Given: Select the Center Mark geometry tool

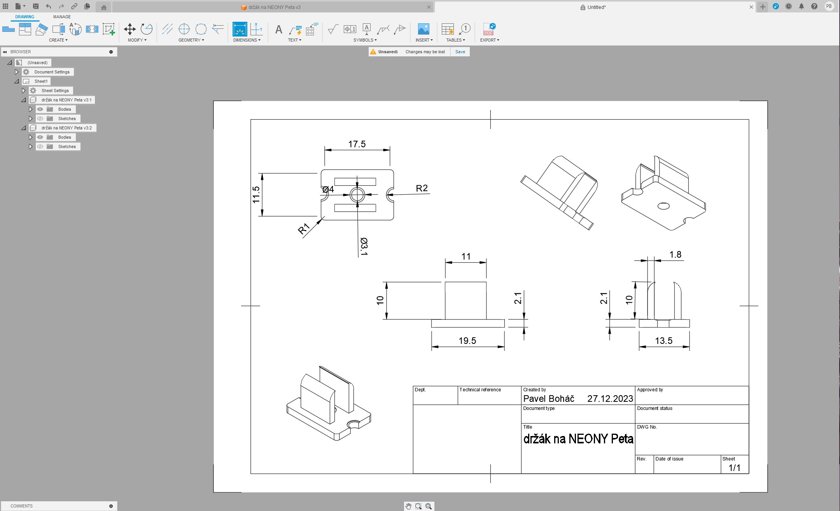Looking at the screenshot, I should (184, 29).
